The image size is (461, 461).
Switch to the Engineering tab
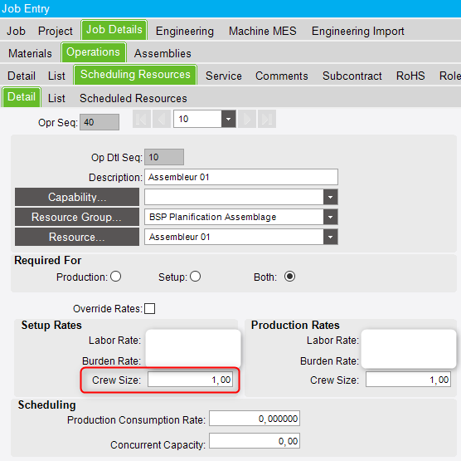[185, 32]
